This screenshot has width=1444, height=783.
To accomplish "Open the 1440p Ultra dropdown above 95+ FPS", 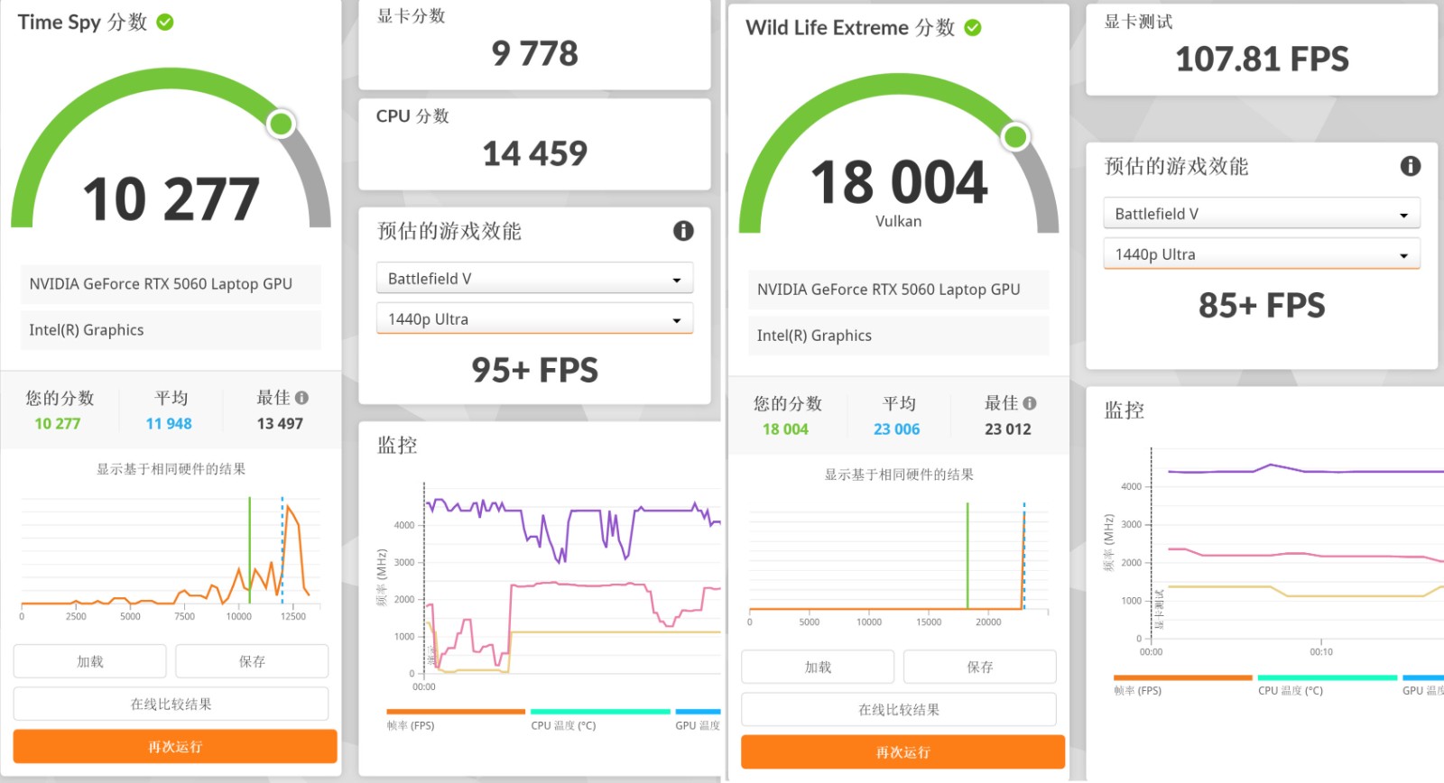I will pyautogui.click(x=534, y=318).
